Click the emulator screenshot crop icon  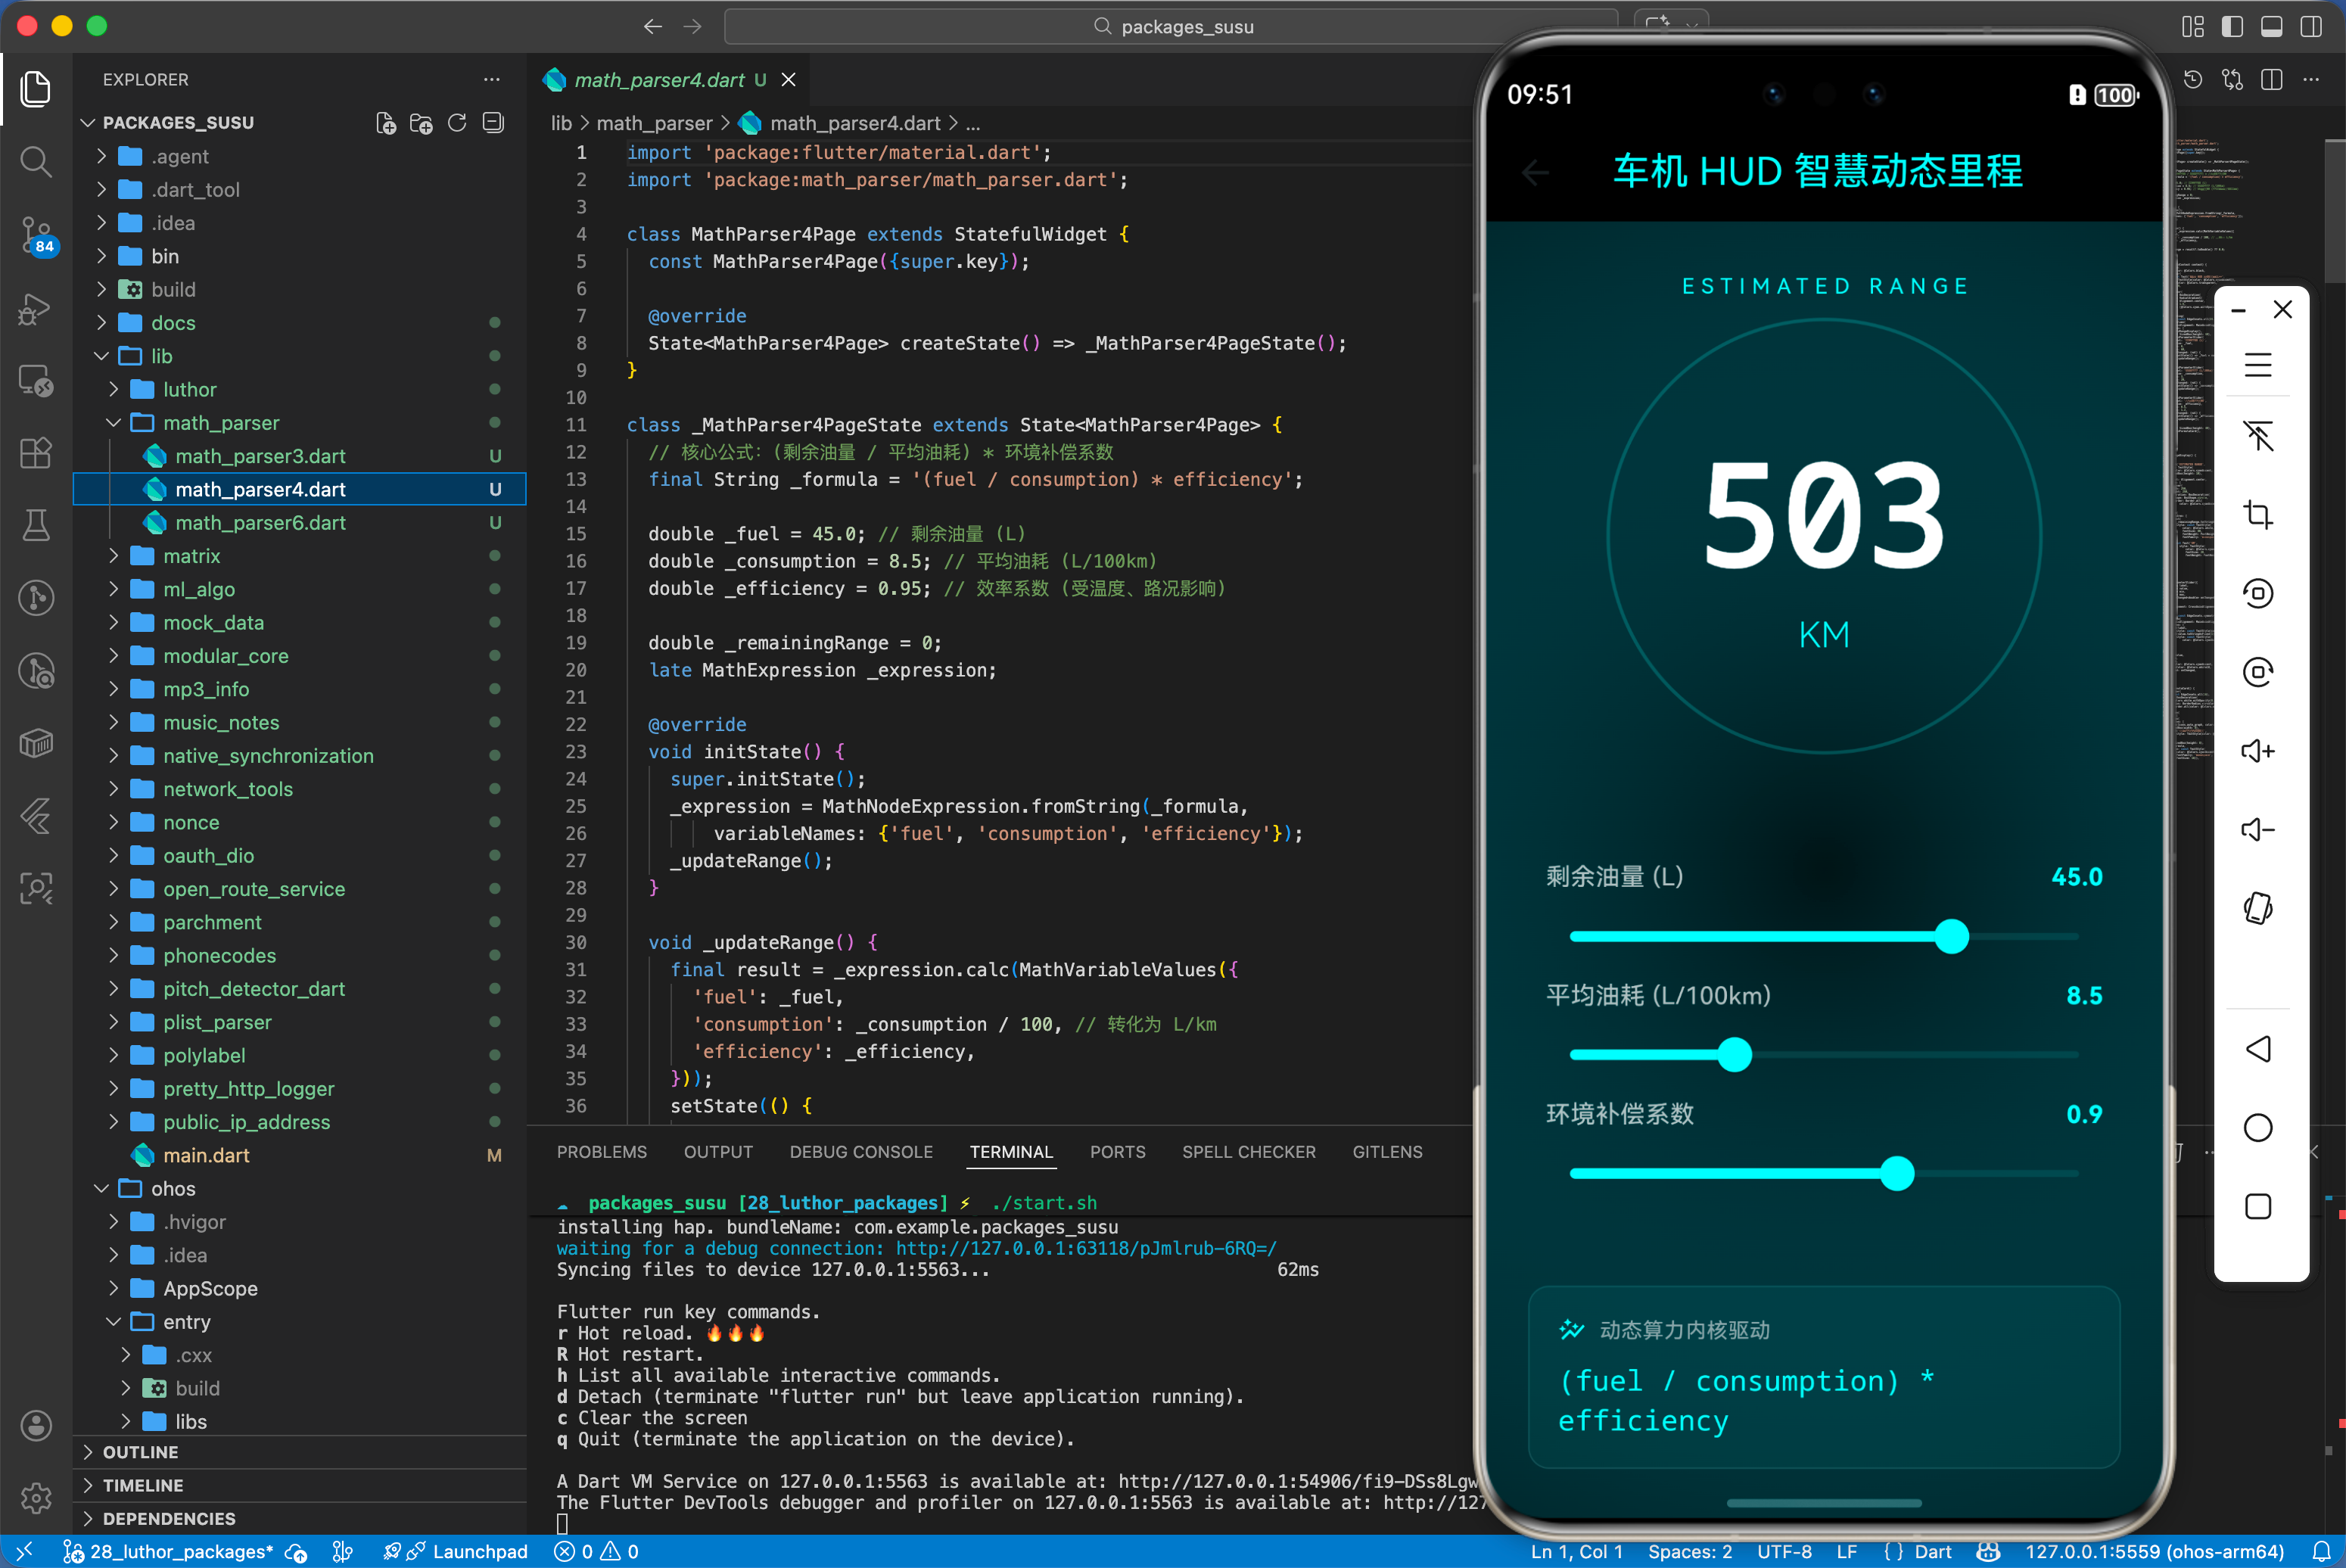2257,515
